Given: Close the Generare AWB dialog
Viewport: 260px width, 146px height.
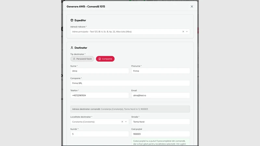Looking at the screenshot, I should tap(192, 6).
